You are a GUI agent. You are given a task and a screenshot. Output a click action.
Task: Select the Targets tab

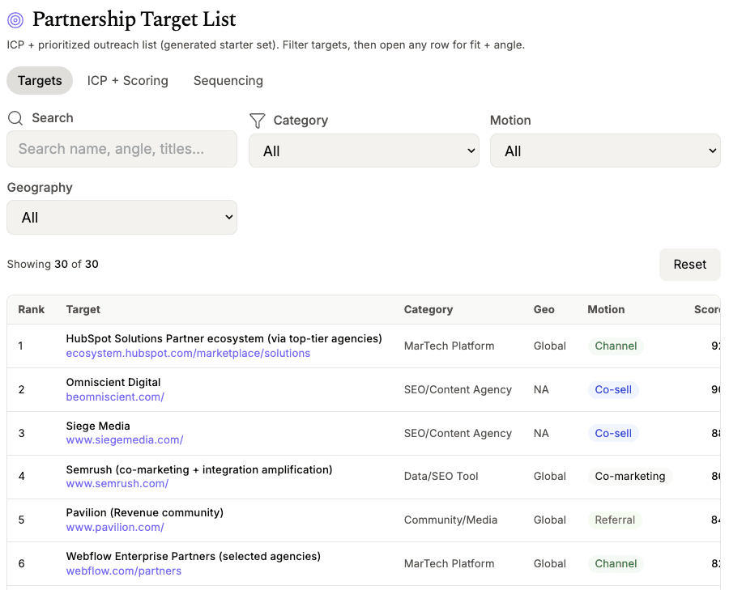(x=40, y=81)
